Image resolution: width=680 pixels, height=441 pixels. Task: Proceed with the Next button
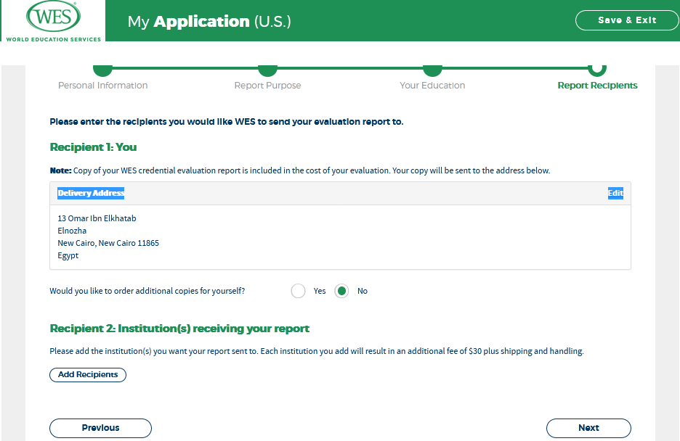588,428
